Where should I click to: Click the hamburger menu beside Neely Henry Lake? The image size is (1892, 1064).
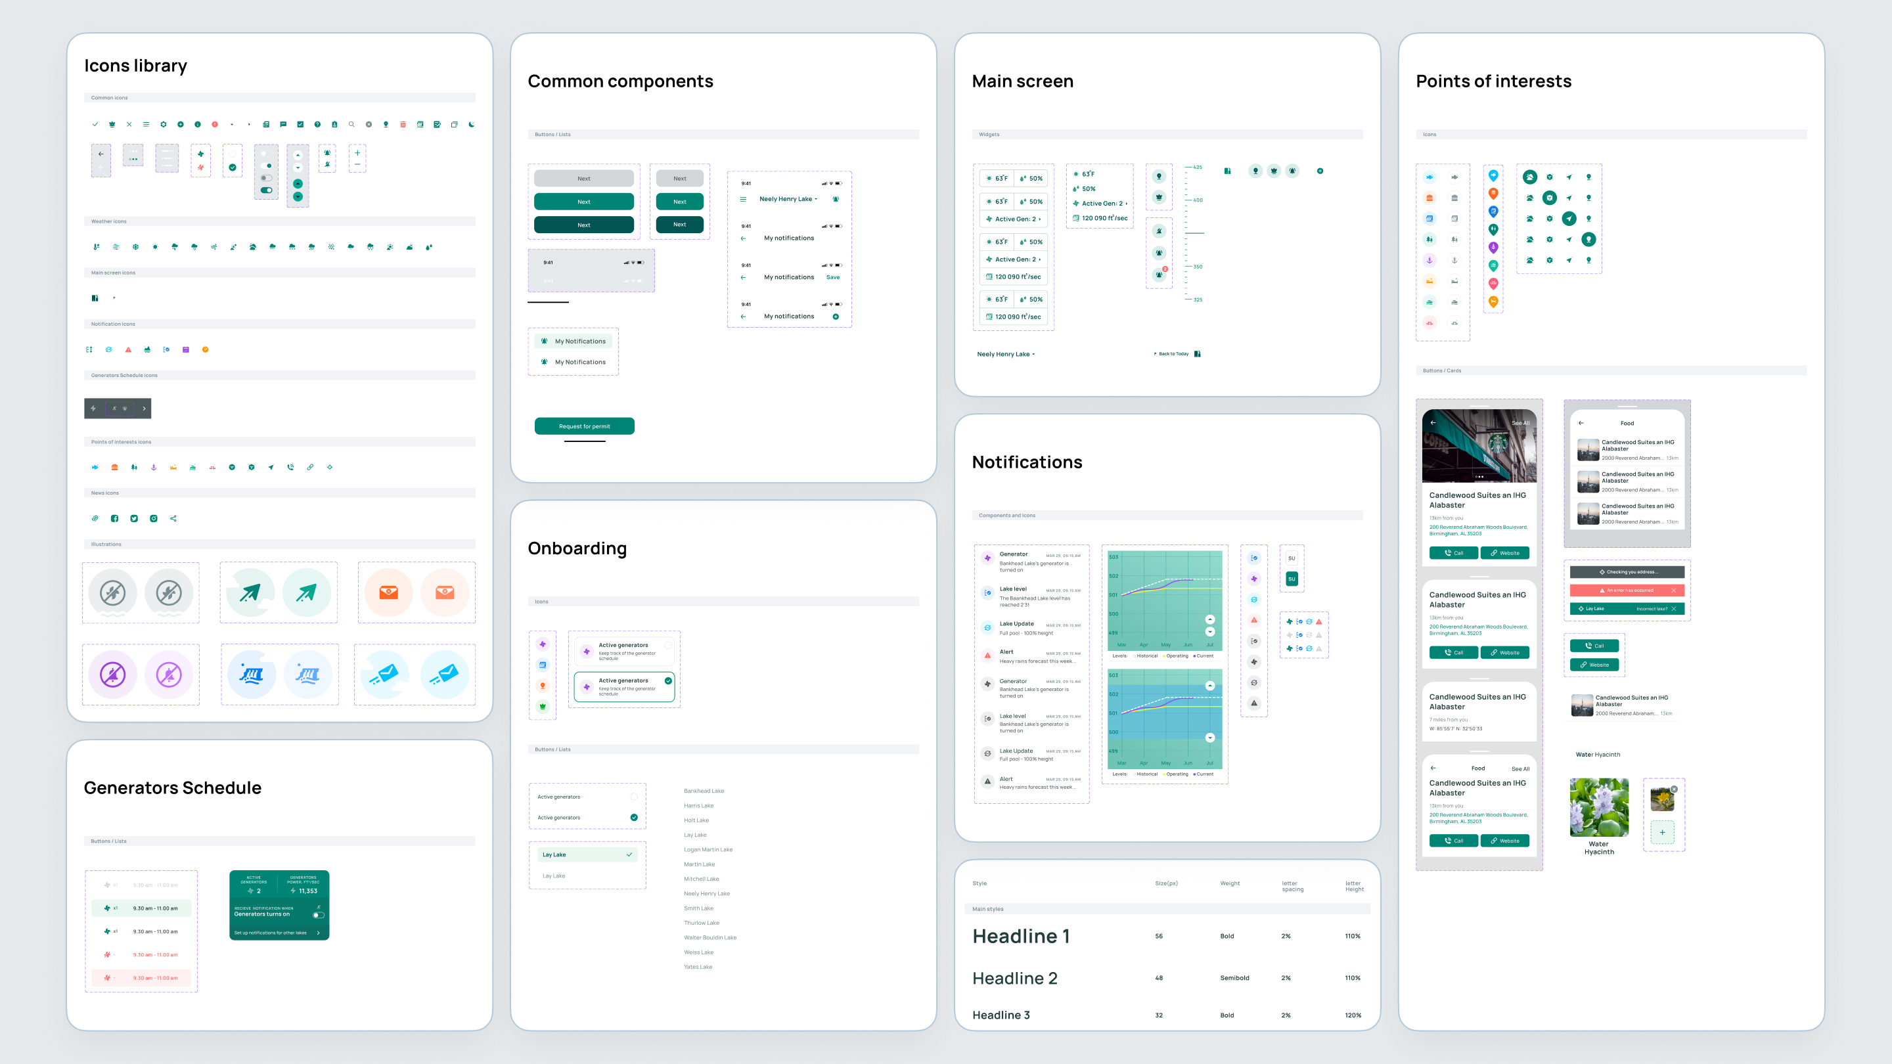(743, 199)
